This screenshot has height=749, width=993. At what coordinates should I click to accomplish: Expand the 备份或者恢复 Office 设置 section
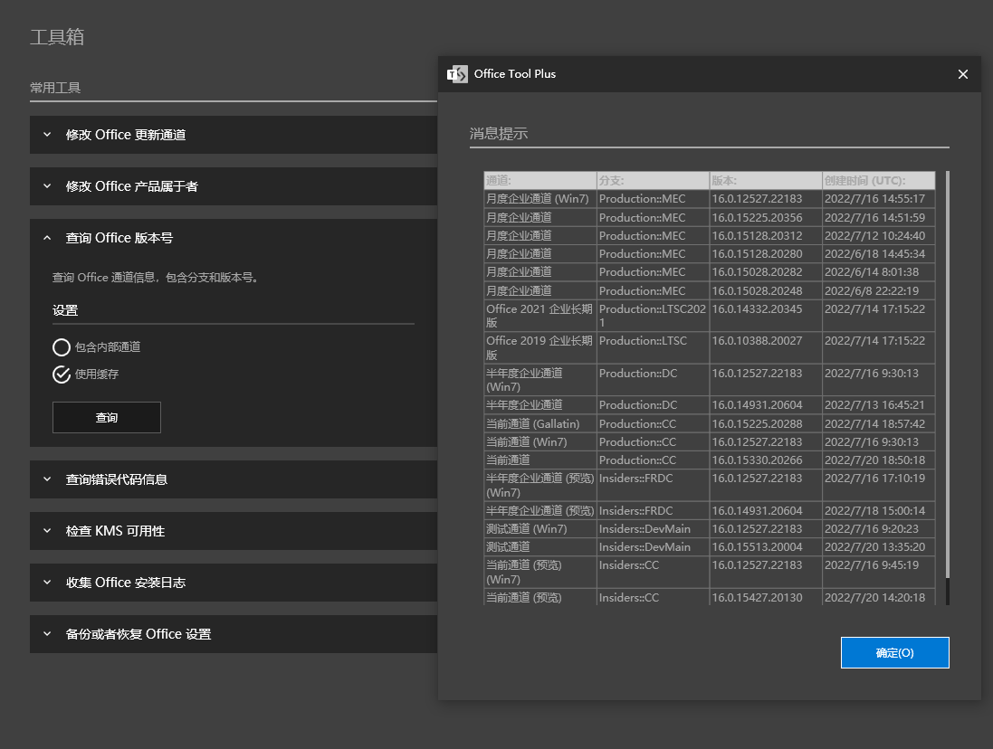click(x=233, y=634)
